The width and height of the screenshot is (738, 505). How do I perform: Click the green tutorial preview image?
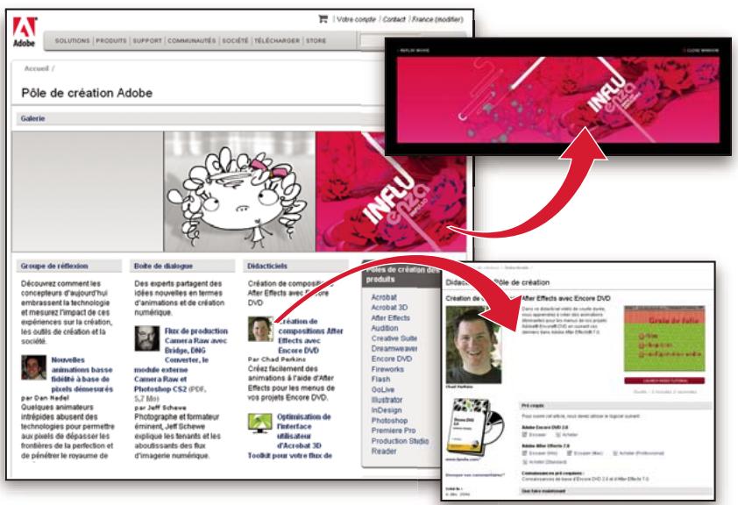(x=664, y=339)
